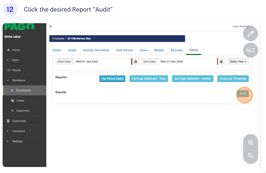266x173 pixels.
Task: Open the Start Date calendar picker
Action: click(136, 61)
